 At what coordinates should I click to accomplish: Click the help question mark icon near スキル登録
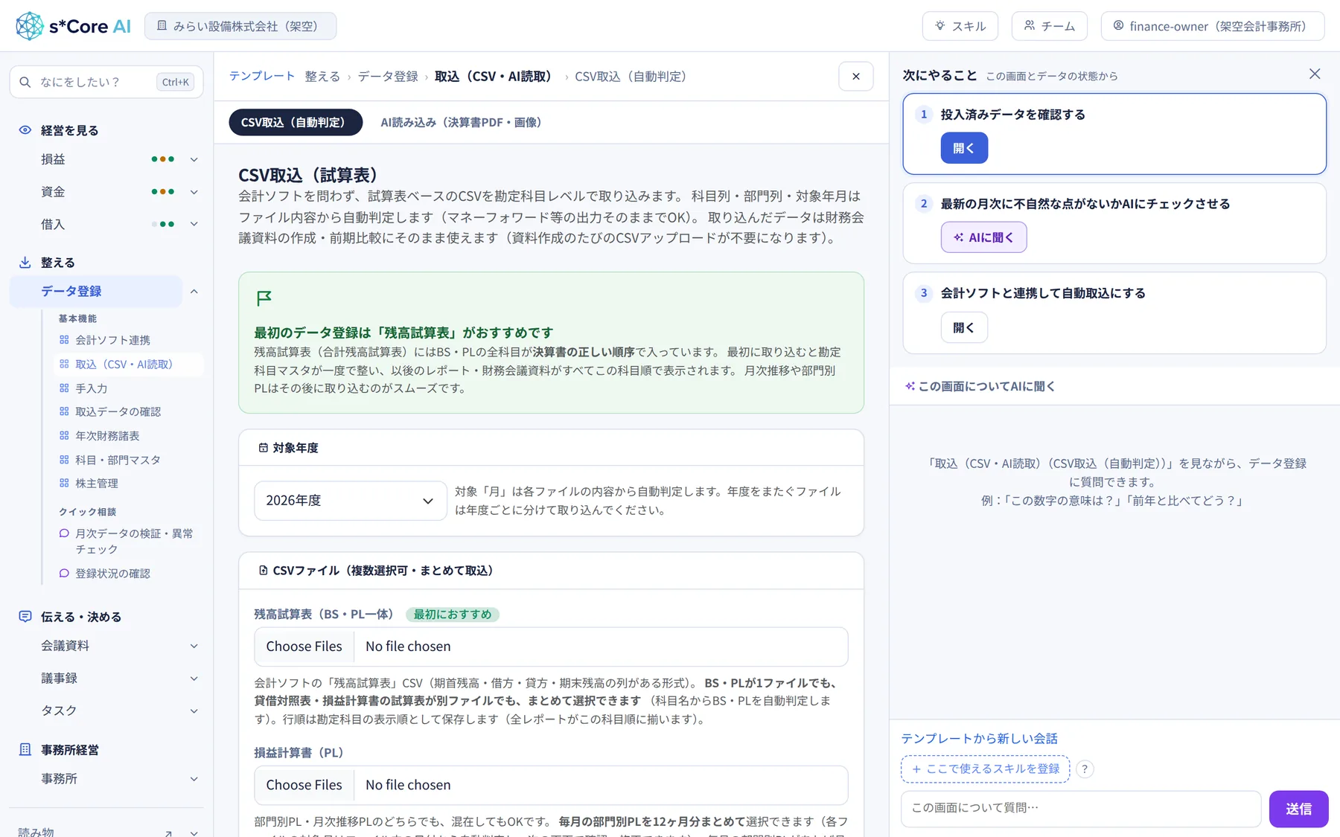(x=1085, y=769)
